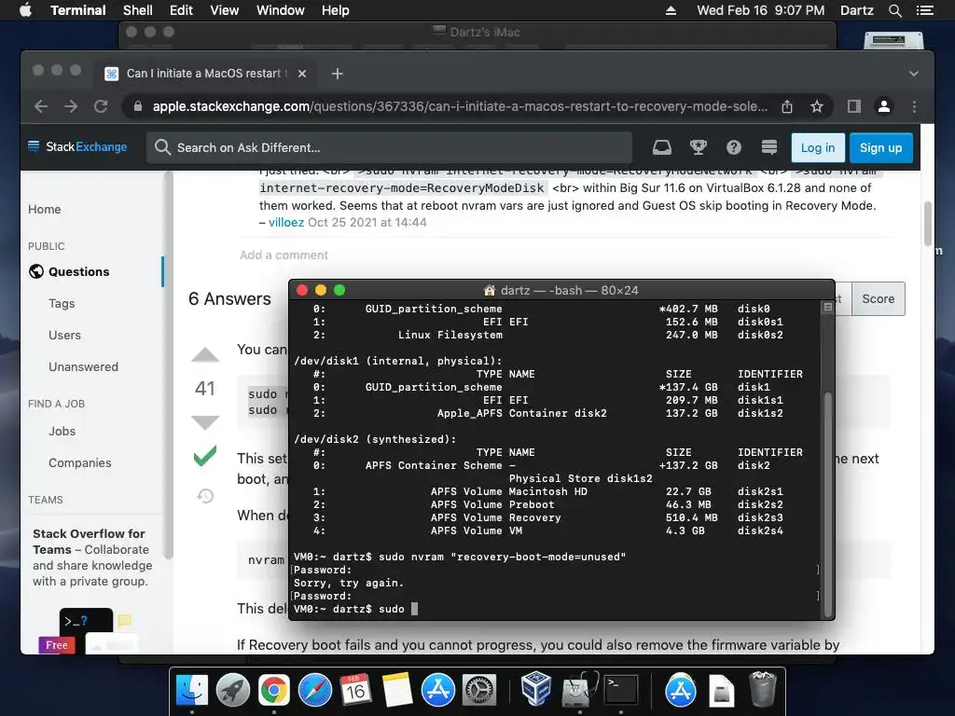Screen dimensions: 955x716
Task: Go back in browser history
Action: point(41,106)
